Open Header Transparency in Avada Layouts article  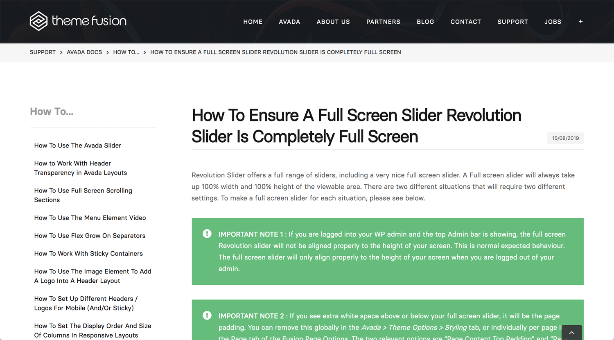81,168
